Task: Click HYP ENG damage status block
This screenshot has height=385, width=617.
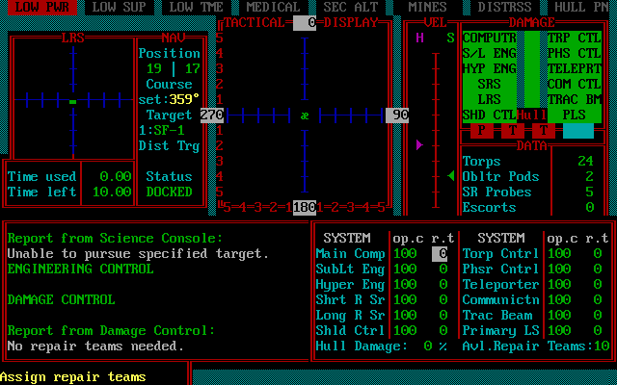Action: click(x=490, y=68)
